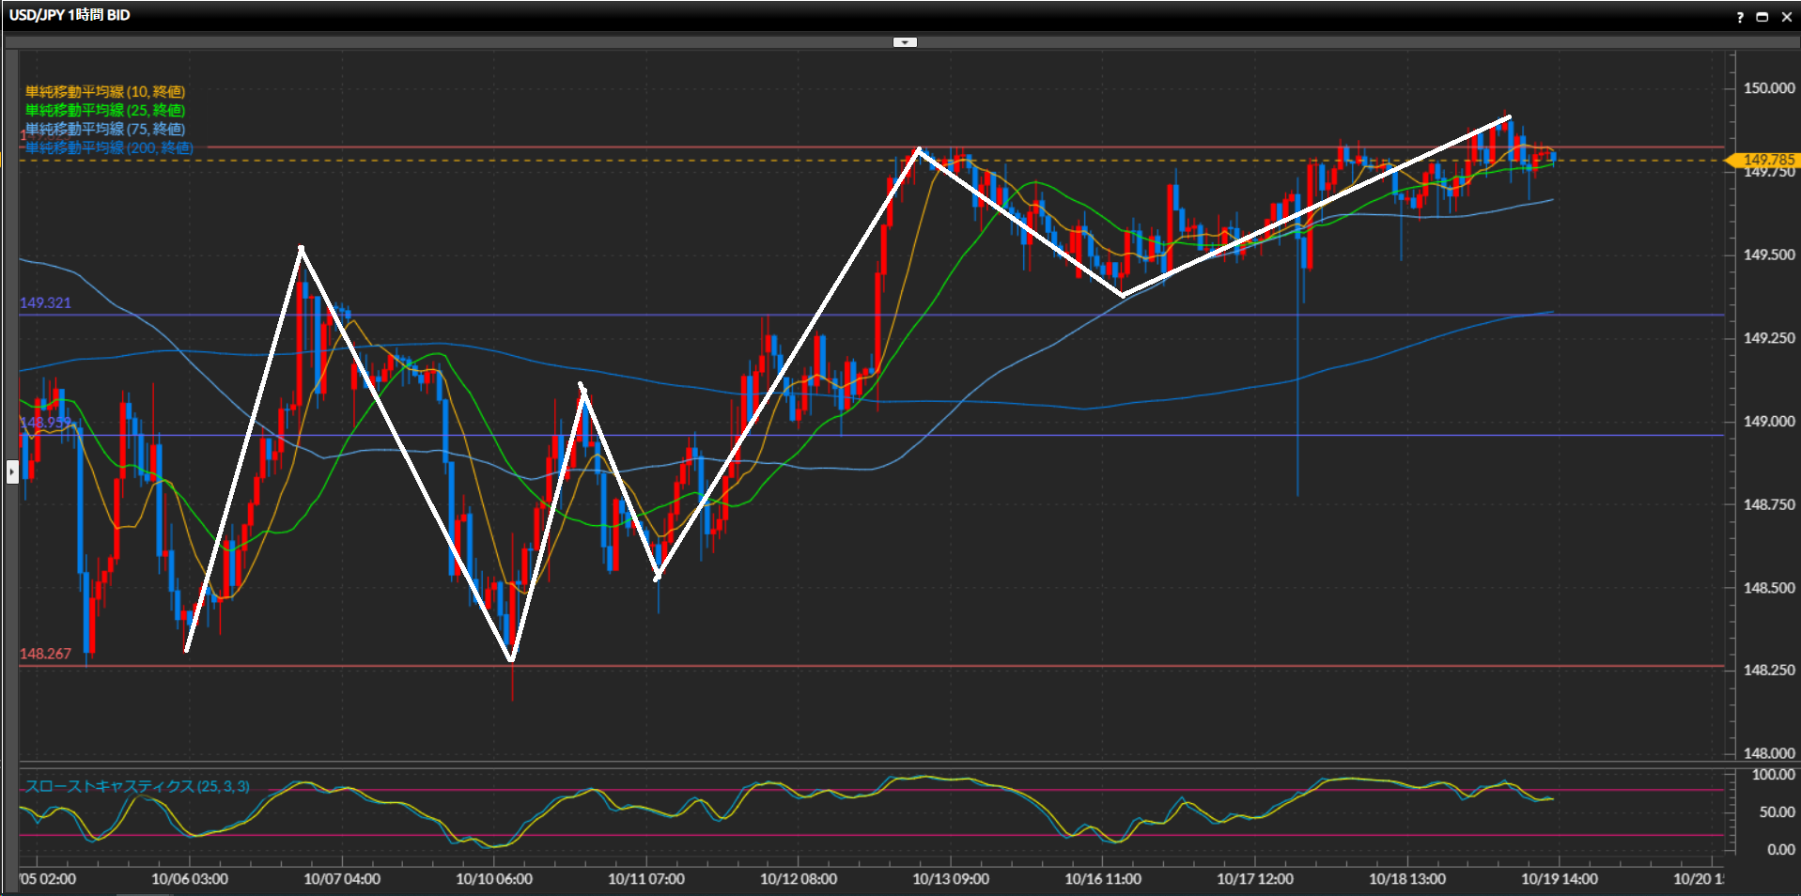This screenshot has height=896, width=1801.
Task: Click the 10/13 09:00 time axis label
Action: 951,879
